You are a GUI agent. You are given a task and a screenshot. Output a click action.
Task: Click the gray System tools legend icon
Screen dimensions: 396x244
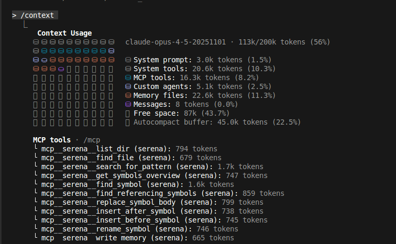pos(128,69)
